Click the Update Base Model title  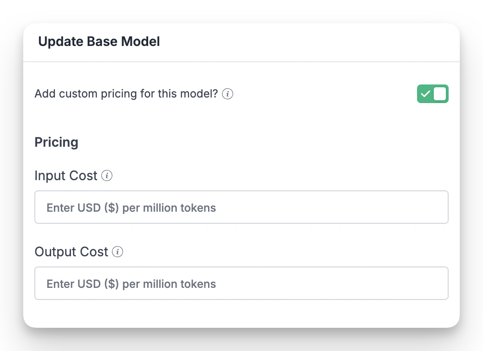tap(99, 41)
